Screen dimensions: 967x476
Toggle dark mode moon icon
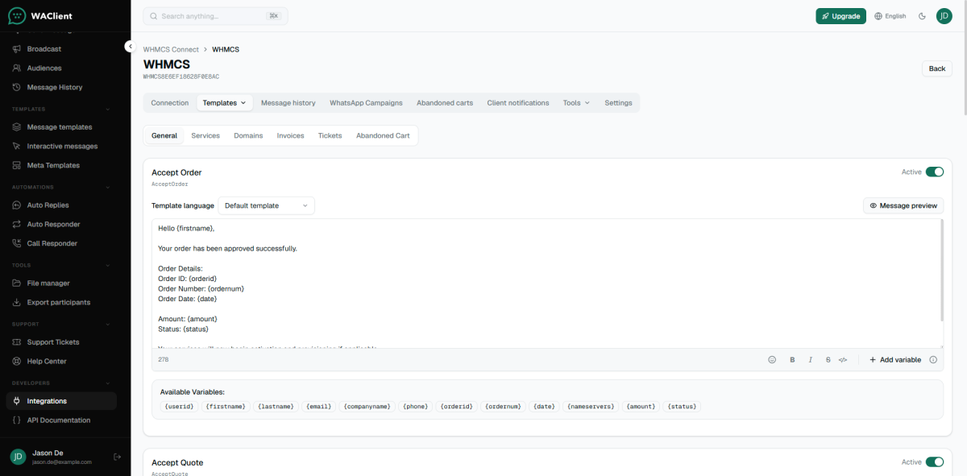point(922,16)
